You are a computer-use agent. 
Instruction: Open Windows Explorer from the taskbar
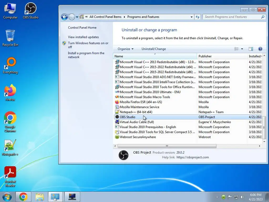coord(40,197)
